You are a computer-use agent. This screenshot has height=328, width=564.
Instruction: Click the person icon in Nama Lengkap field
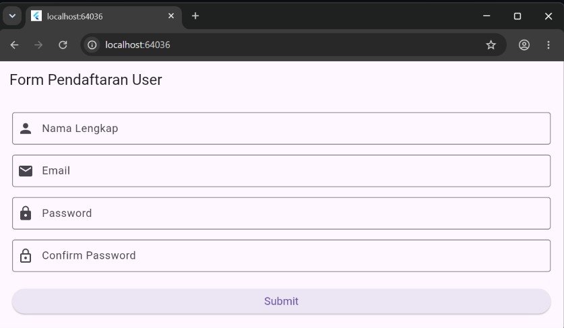point(26,129)
